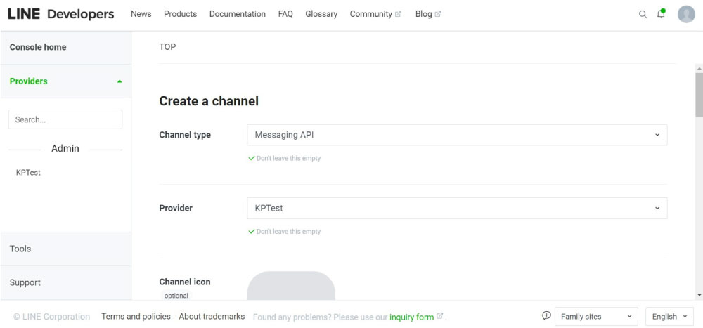Click the provider Search field
Viewport: 703px width, 328px height.
[65, 119]
